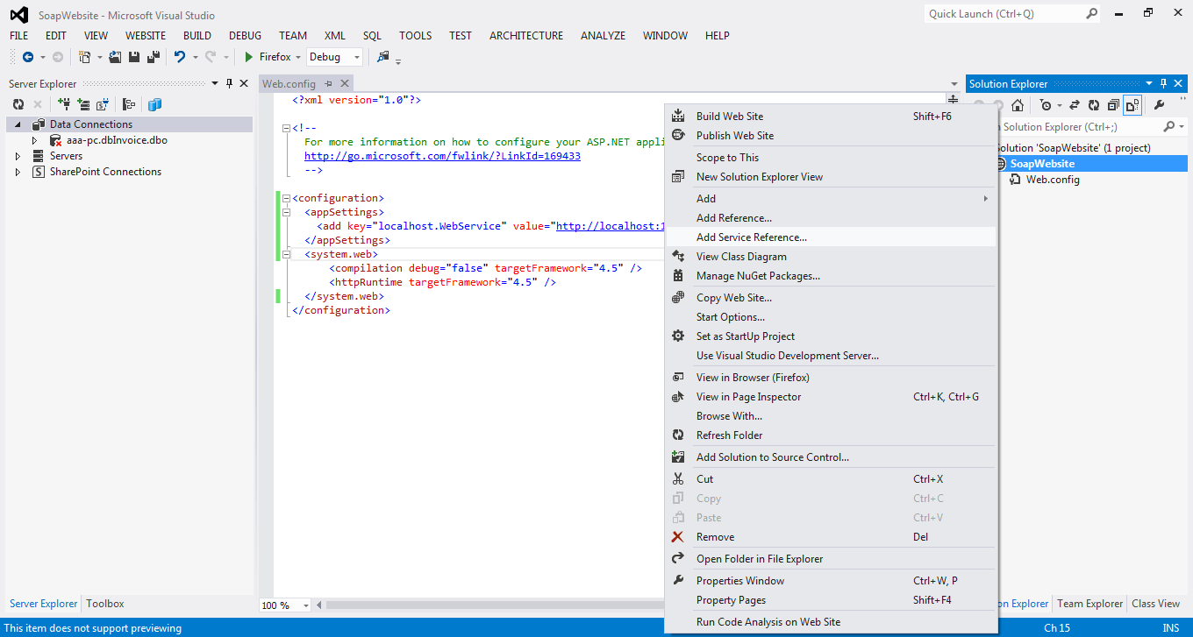The image size is (1193, 637).
Task: Click the Navigate Backward toolbar icon
Action: click(x=28, y=57)
